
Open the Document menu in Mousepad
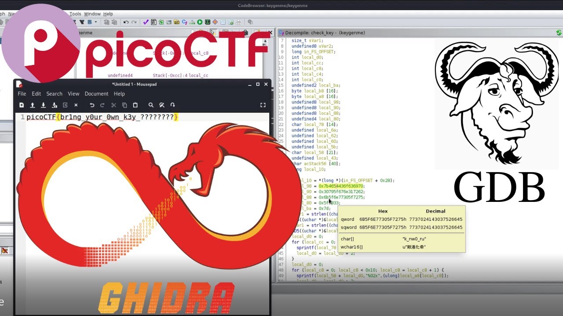pos(96,93)
